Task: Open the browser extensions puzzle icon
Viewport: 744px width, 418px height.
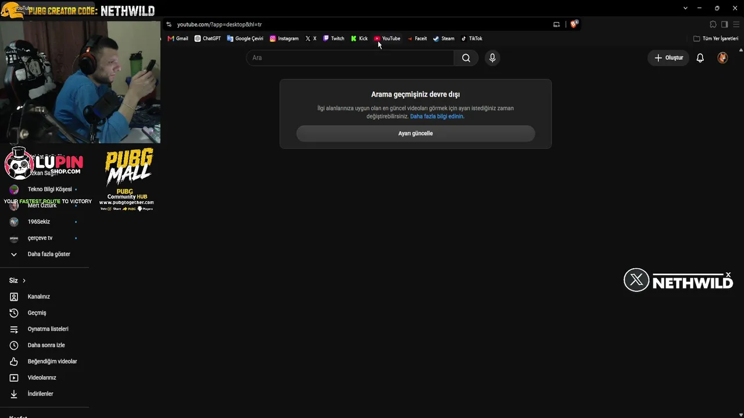Action: pos(713,24)
